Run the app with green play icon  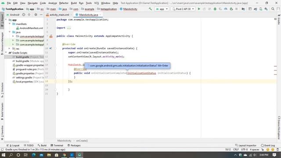(199, 9)
